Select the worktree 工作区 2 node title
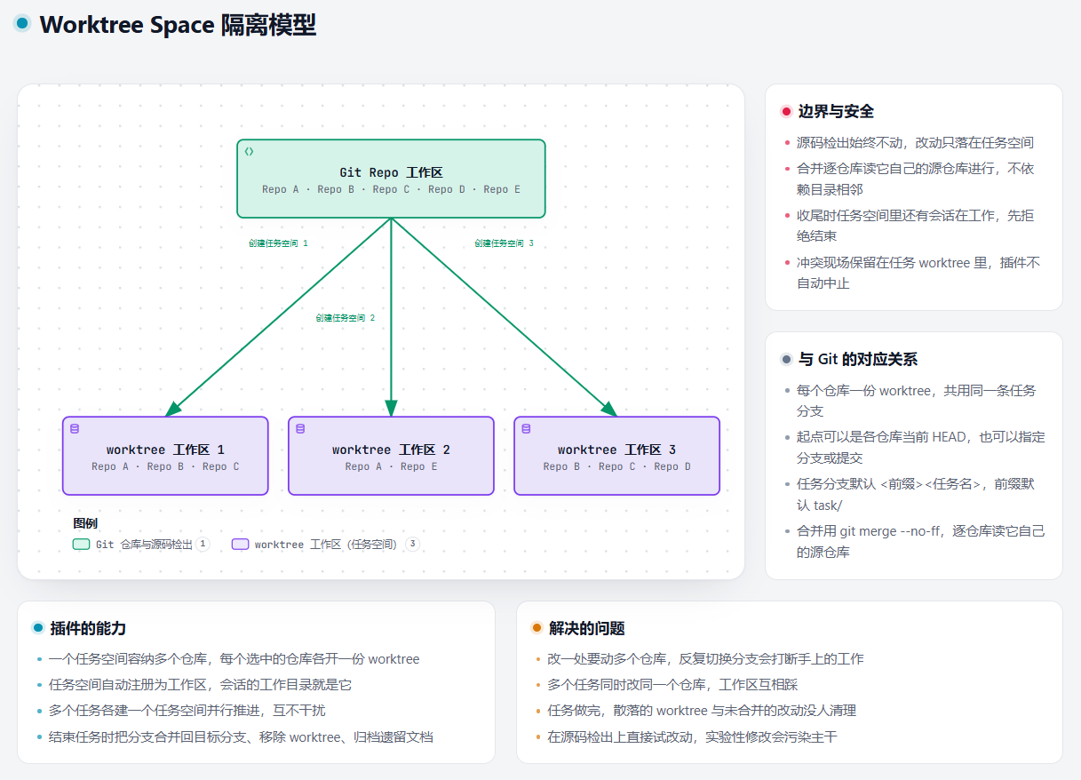Viewport: 1081px width, 780px height. [391, 450]
